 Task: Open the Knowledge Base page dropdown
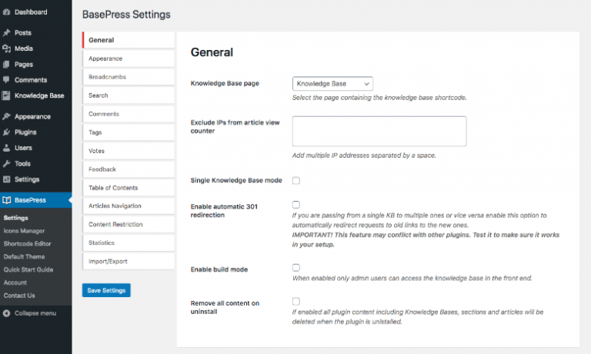(332, 84)
